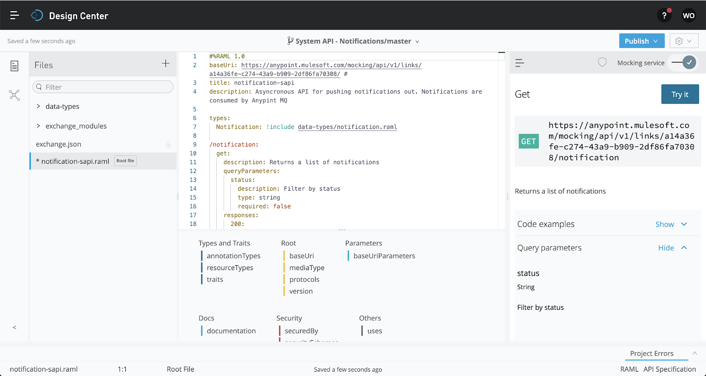Open the Files view sidebar icon
The image size is (706, 376).
pyautogui.click(x=15, y=66)
